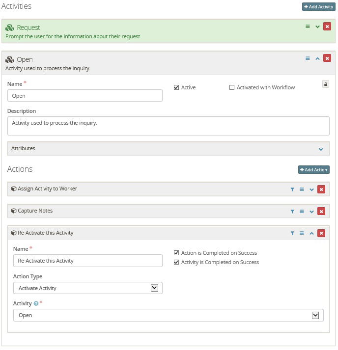This screenshot has width=338, height=350.
Task: Expand the Request activity panel
Action: 317,27
